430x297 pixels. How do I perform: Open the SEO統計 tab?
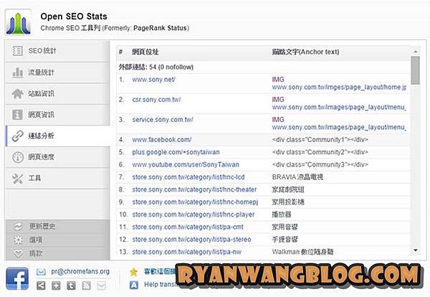(57, 51)
